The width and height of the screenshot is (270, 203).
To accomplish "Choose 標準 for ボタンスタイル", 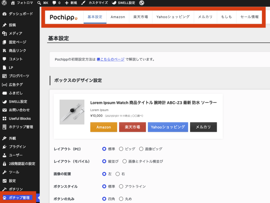I will click(x=104, y=186).
